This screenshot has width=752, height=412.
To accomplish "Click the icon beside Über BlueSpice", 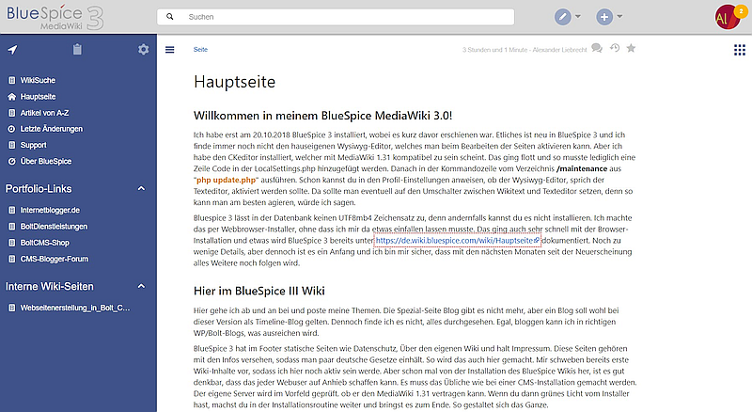I will point(12,162).
